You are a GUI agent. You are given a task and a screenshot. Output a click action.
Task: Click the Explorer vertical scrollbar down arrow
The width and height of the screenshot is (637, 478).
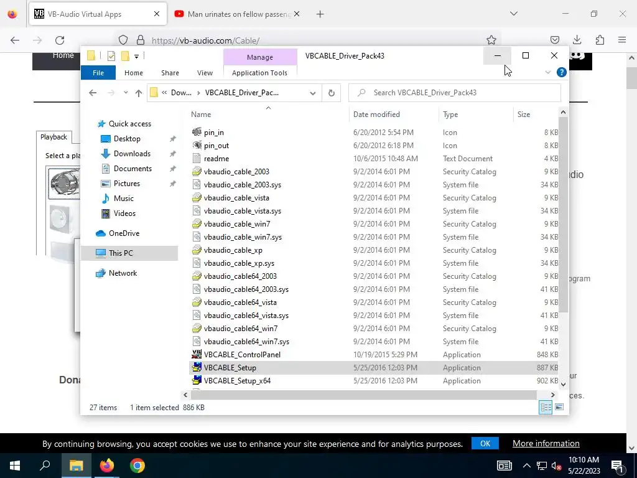(563, 384)
